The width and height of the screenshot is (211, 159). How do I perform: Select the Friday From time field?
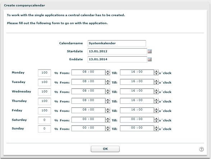coord(88,110)
